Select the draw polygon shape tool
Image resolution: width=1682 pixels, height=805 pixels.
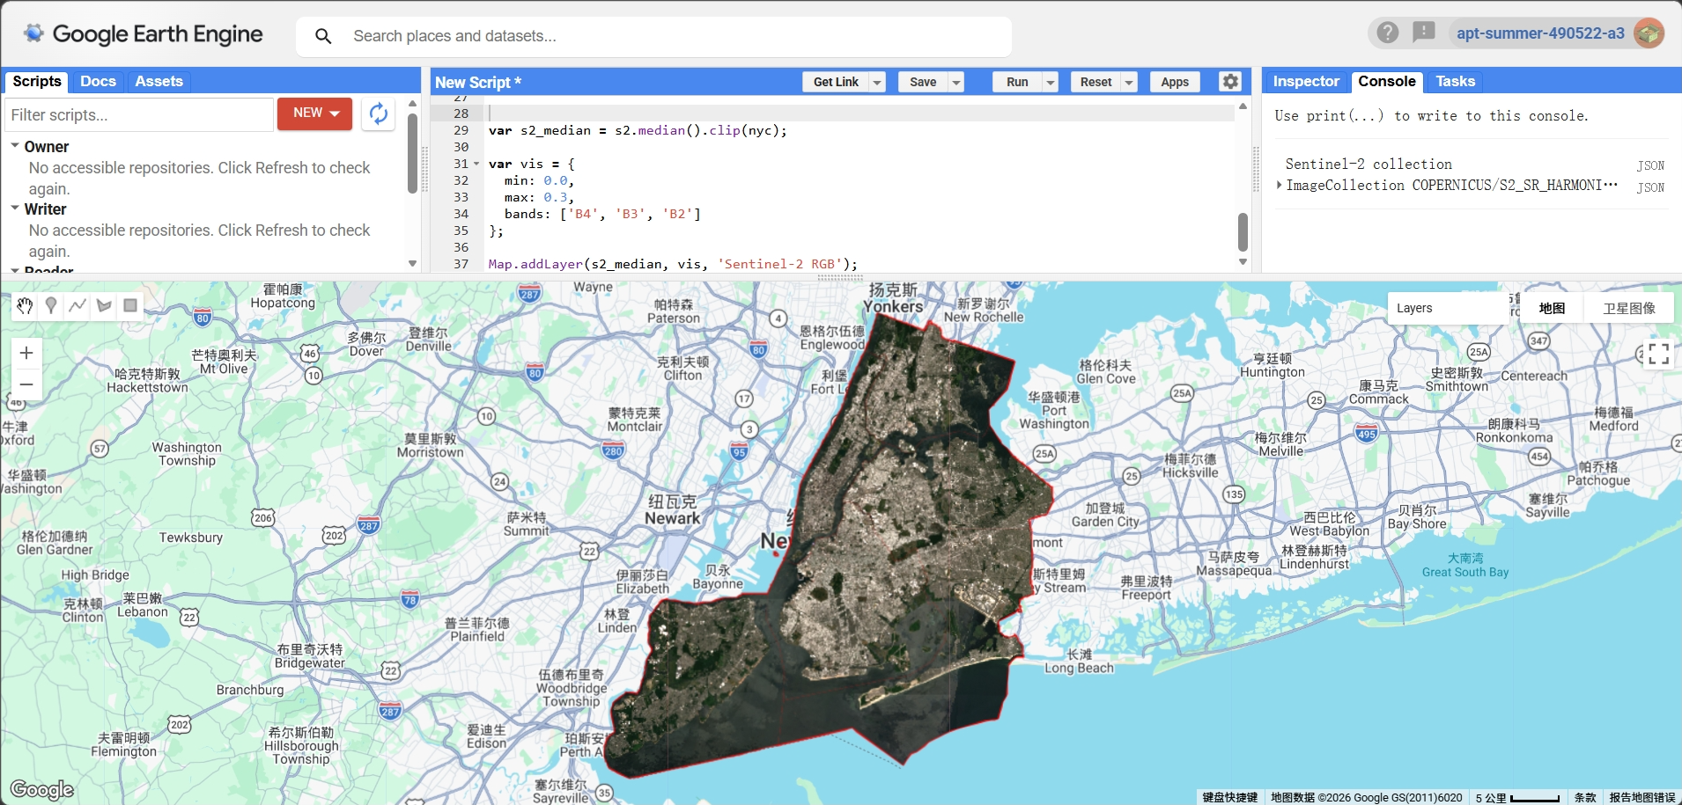click(x=104, y=305)
